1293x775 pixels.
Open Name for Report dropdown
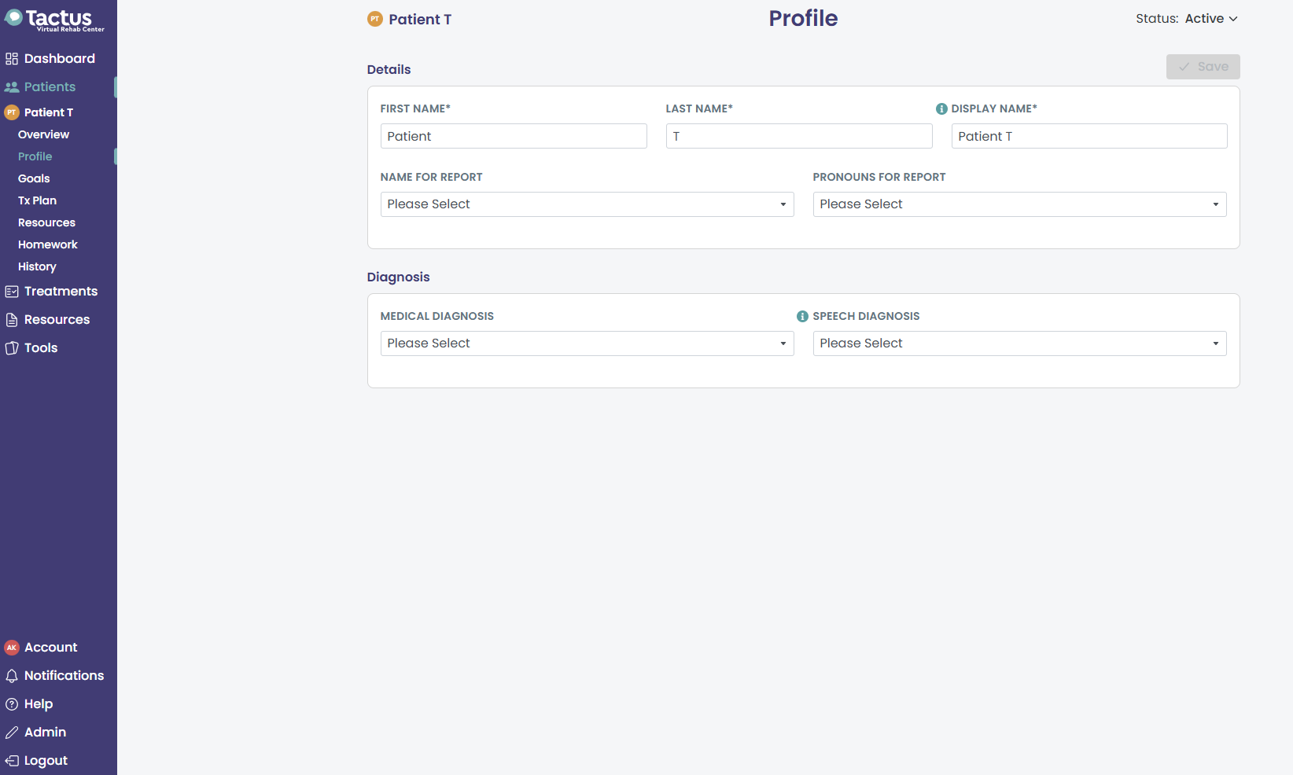click(x=587, y=204)
